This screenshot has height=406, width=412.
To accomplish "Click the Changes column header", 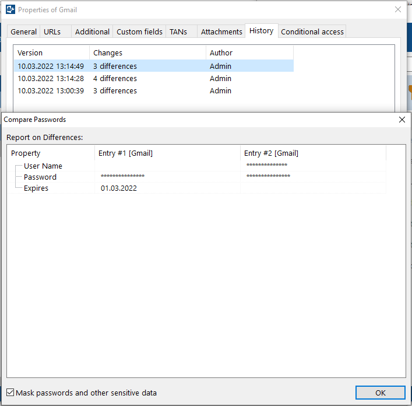I will click(147, 52).
